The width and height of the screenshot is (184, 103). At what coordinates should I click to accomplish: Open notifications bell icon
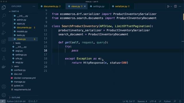pyautogui.click(x=180, y=101)
